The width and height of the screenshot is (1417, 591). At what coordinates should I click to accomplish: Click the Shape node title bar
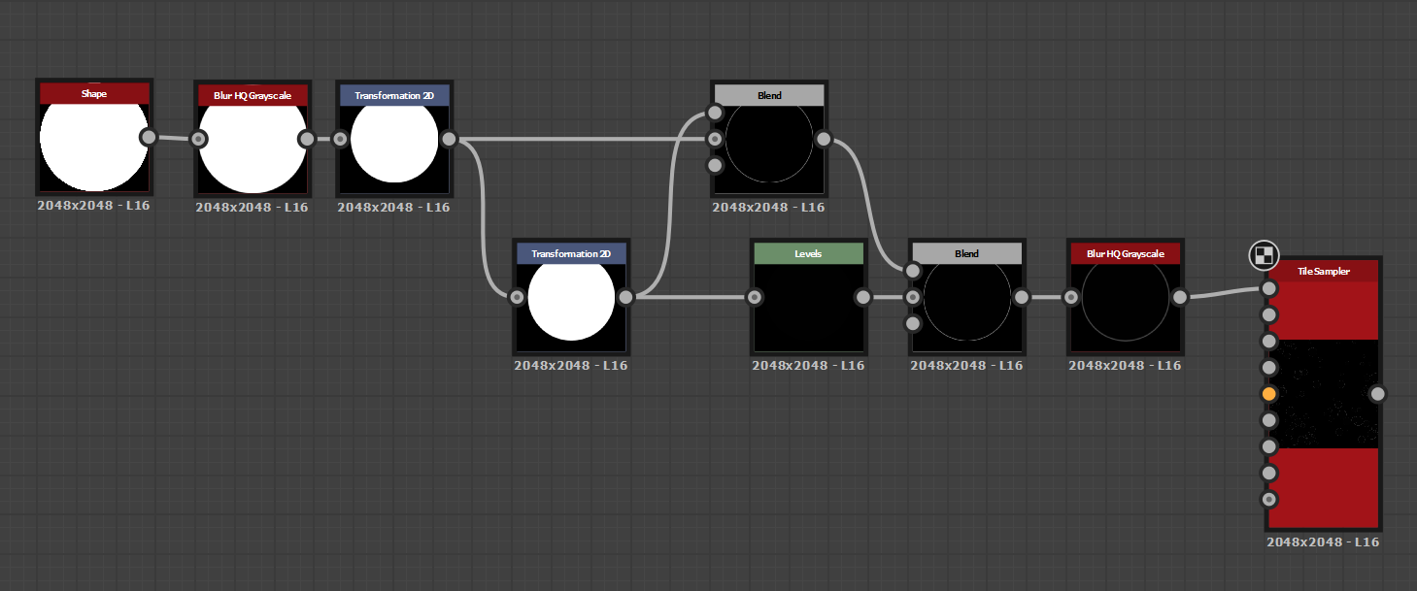(x=94, y=93)
